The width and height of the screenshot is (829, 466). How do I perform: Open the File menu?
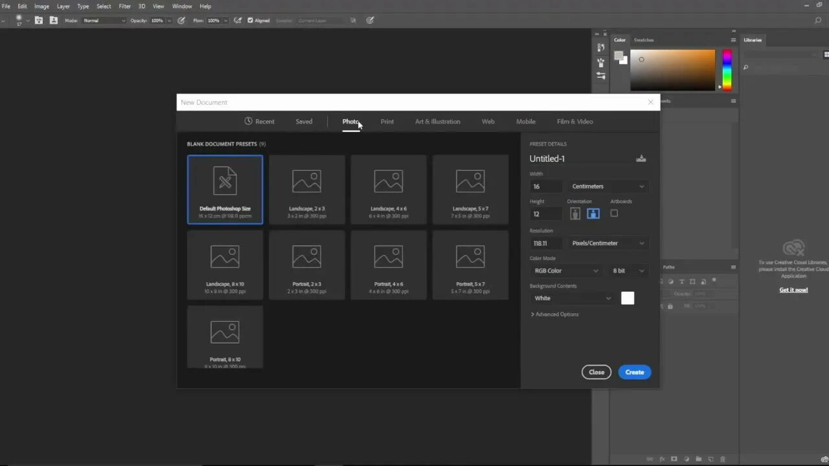[6, 6]
